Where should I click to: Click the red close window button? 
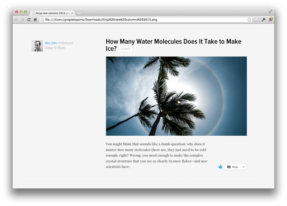pos(17,12)
